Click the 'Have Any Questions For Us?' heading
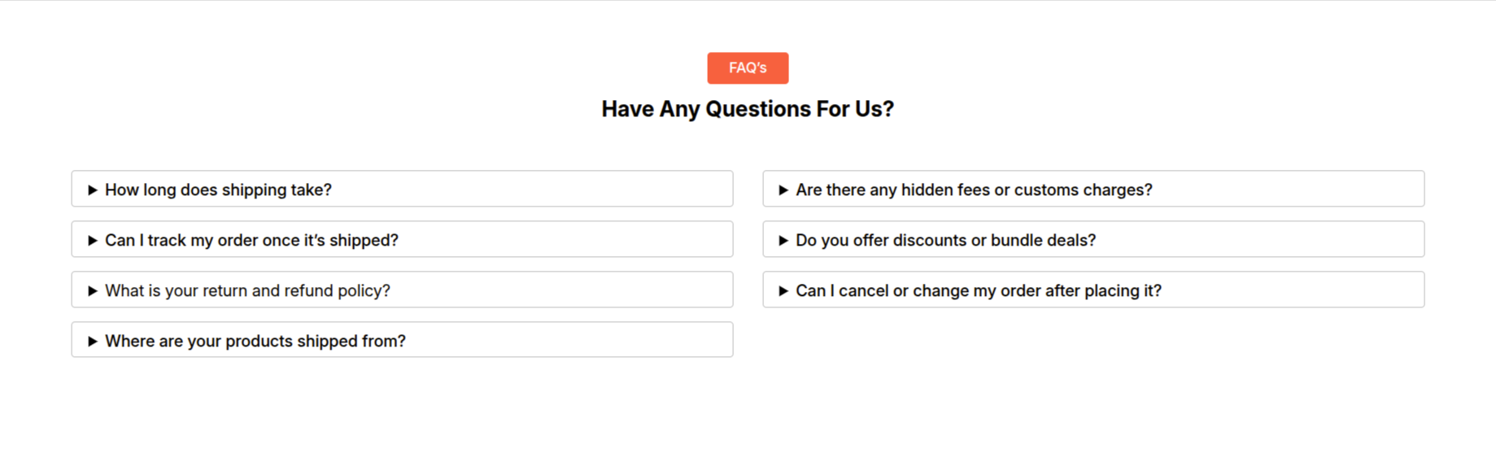The width and height of the screenshot is (1496, 453). (x=748, y=109)
